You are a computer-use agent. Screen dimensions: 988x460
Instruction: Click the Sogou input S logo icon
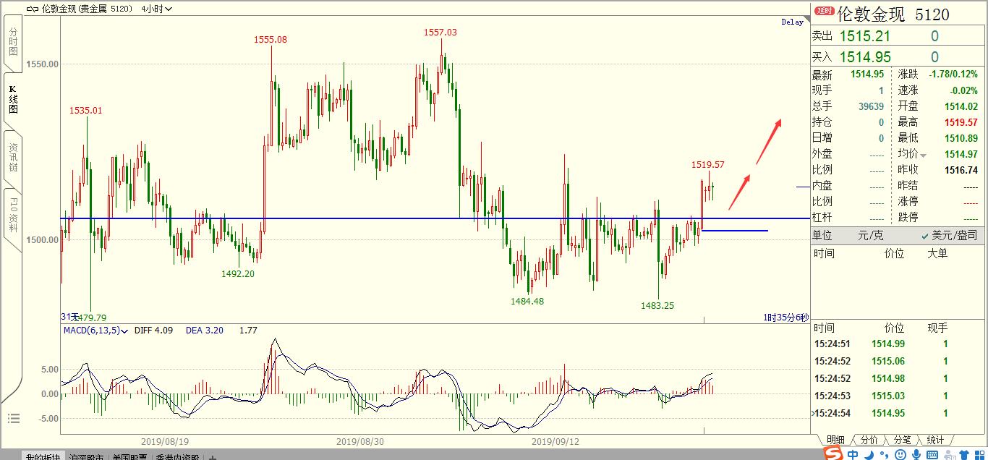tap(833, 453)
